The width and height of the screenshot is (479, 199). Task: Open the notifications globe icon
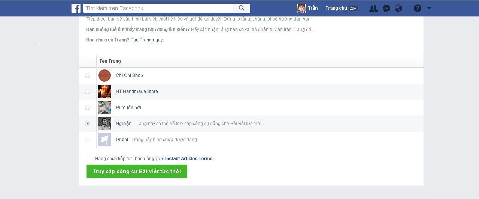point(398,8)
